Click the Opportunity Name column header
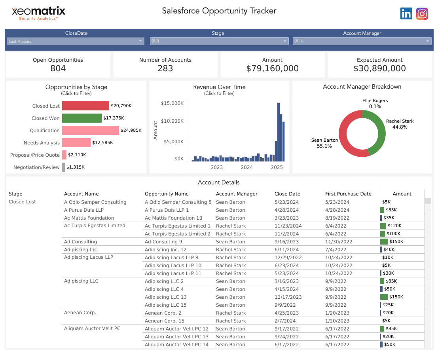436x353 pixels. pyautogui.click(x=167, y=194)
